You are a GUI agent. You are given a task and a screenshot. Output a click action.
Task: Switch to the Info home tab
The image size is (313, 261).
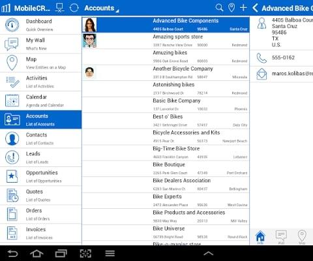click(260, 237)
